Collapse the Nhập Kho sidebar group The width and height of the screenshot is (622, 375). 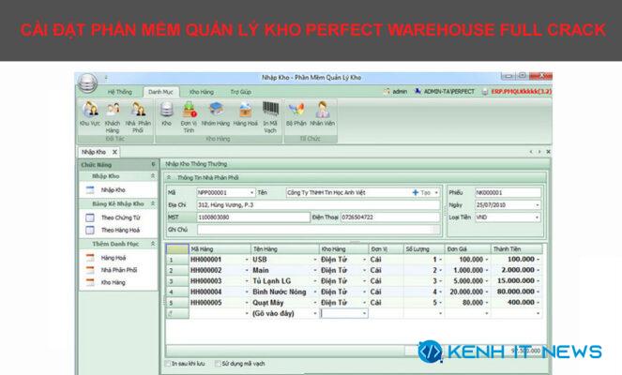[x=153, y=175]
